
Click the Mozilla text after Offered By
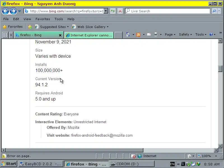pos(73,128)
